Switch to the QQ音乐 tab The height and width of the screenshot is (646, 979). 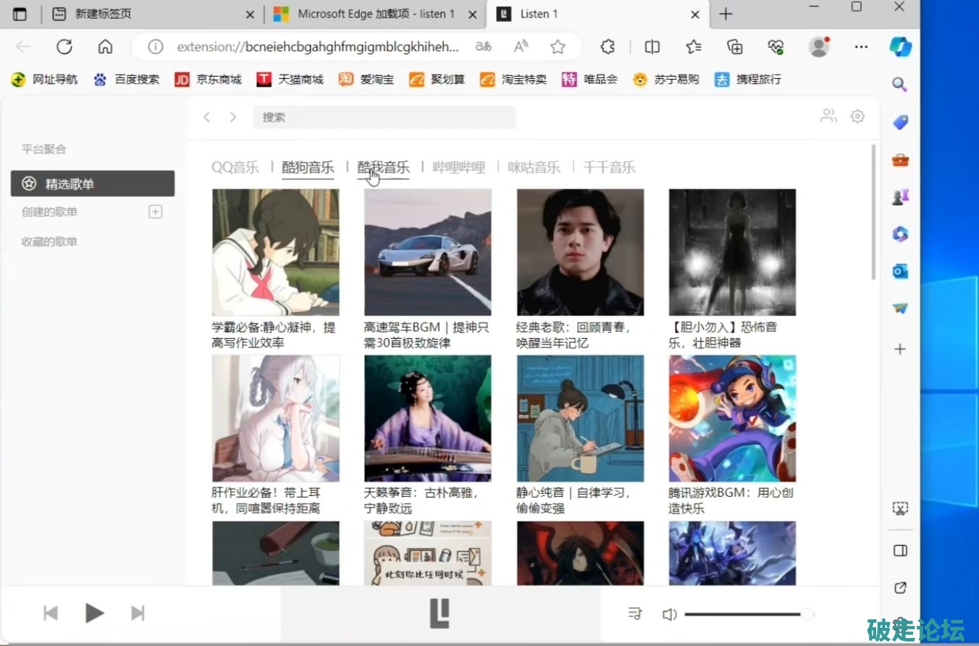coord(235,167)
